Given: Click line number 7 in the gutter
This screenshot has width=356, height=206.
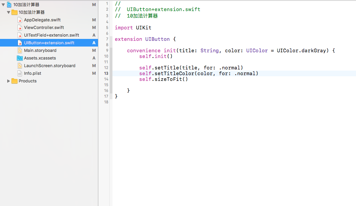Looking at the screenshot, I should click(107, 39).
